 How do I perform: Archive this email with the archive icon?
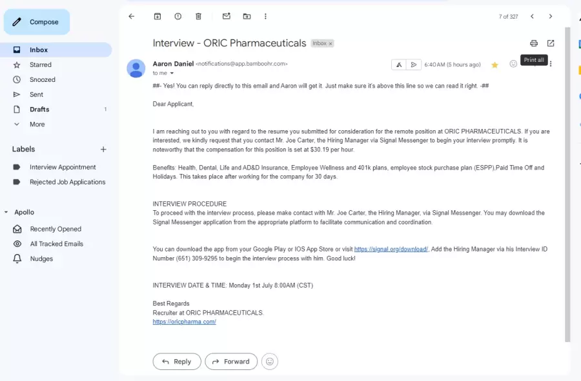158,16
